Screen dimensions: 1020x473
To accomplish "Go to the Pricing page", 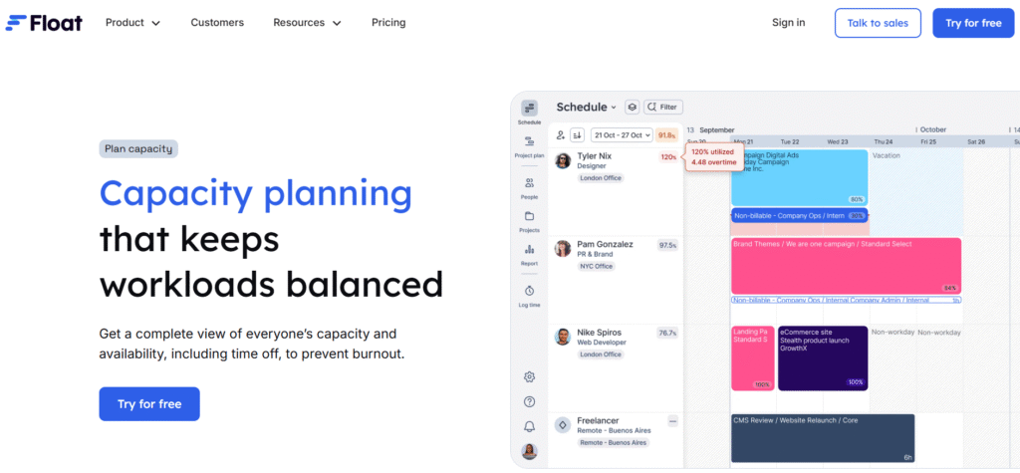I will [388, 23].
